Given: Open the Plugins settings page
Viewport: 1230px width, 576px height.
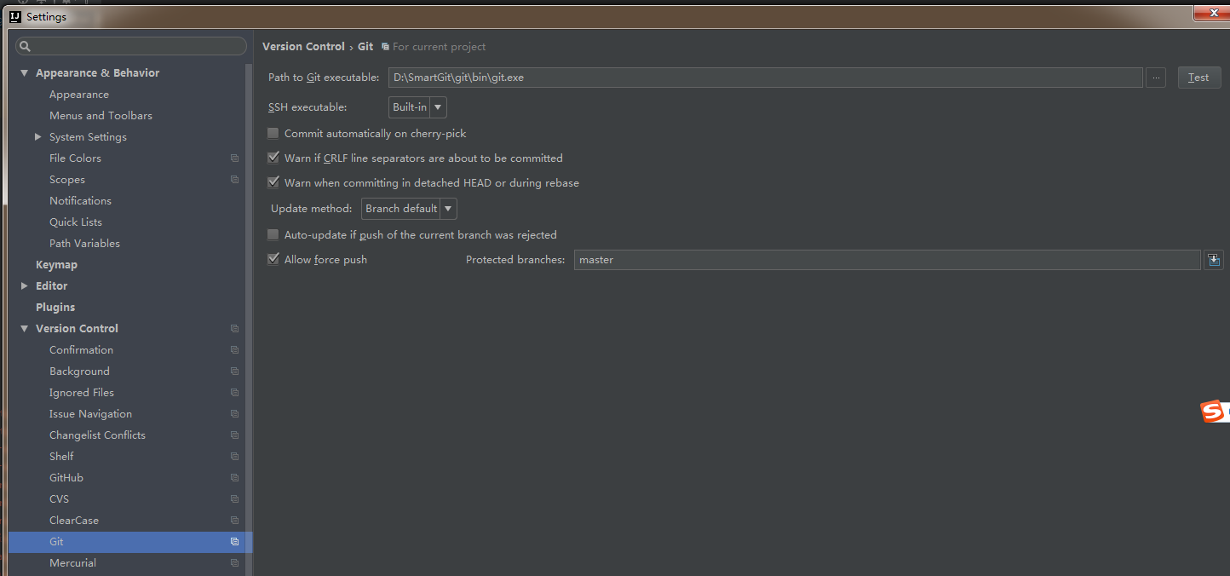Looking at the screenshot, I should pyautogui.click(x=55, y=308).
